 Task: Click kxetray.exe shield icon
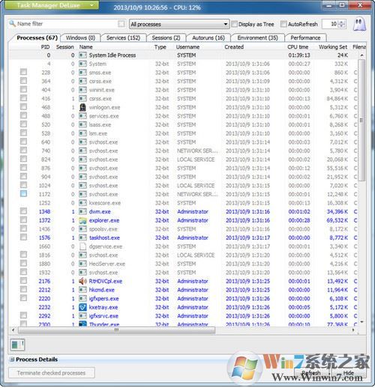pyautogui.click(x=82, y=307)
